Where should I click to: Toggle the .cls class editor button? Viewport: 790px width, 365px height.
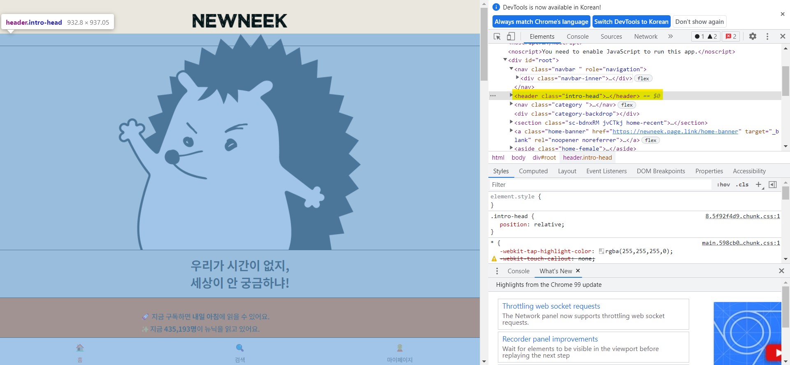click(742, 185)
